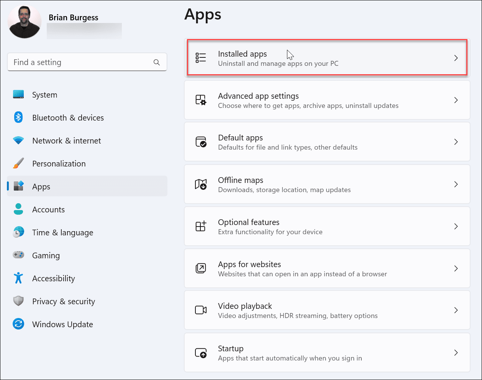The width and height of the screenshot is (482, 380).
Task: Click the search magnifier icon
Action: pos(157,62)
